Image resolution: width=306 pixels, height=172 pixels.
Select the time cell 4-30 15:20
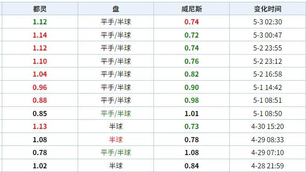point(267,126)
